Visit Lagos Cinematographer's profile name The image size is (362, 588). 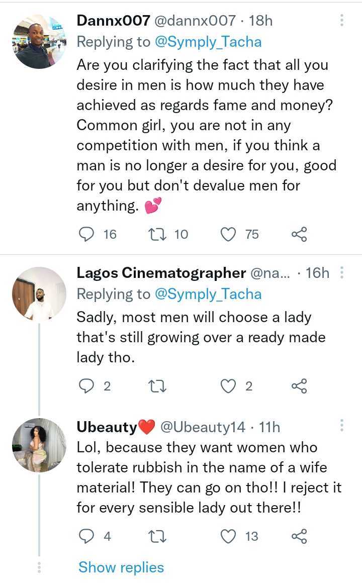pyautogui.click(x=161, y=273)
